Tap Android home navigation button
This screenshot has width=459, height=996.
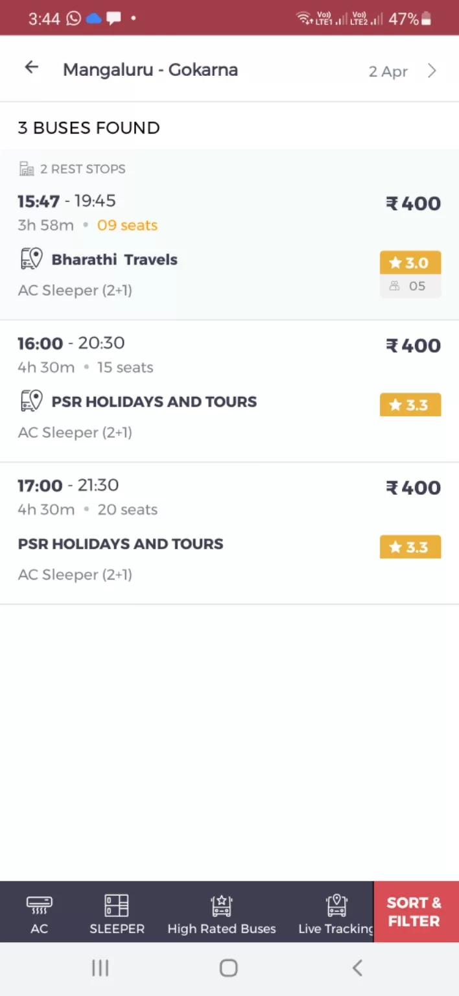coord(229,968)
